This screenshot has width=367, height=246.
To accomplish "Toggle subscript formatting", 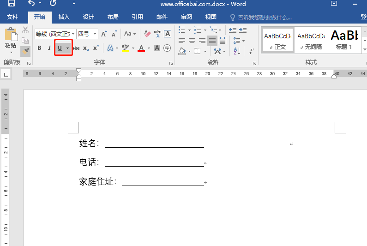I will click(x=86, y=48).
